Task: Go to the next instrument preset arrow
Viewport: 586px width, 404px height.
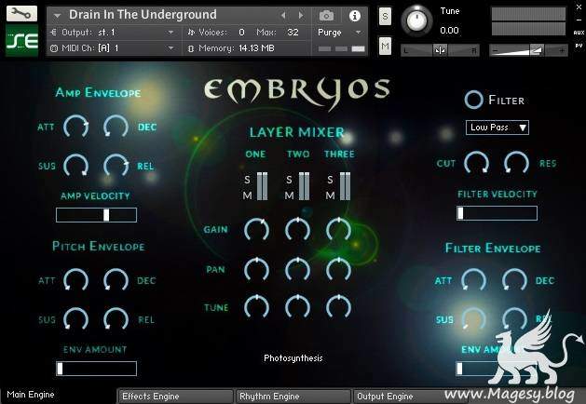Action: coord(301,15)
